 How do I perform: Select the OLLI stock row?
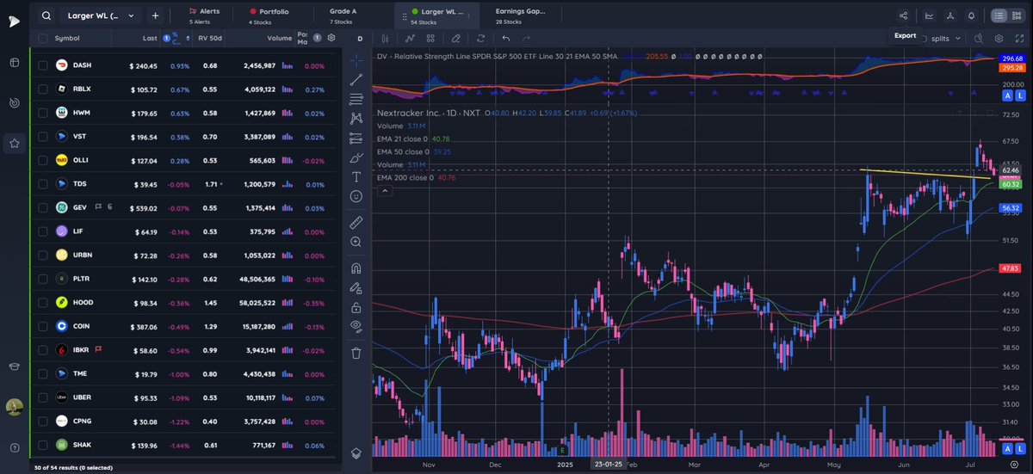pos(184,161)
